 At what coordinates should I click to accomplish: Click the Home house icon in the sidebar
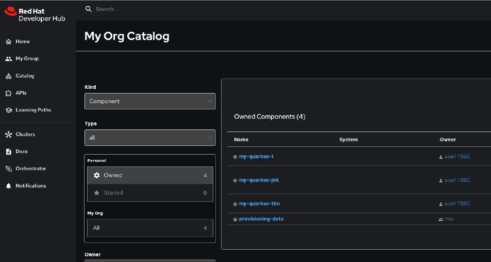click(8, 42)
